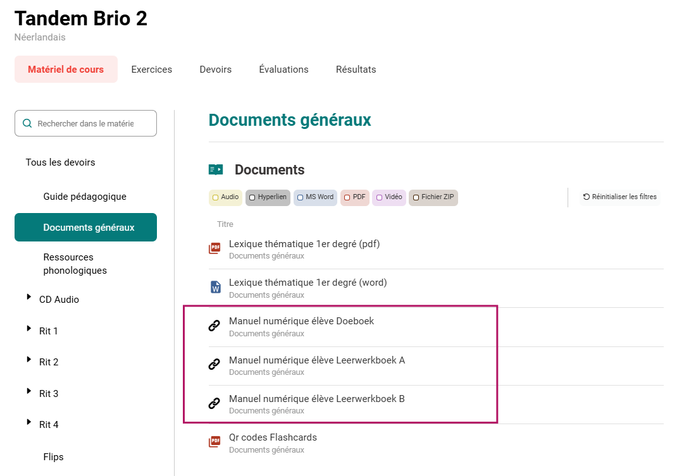
Task: Select Tous les devoirs in sidebar
Action: (60, 162)
